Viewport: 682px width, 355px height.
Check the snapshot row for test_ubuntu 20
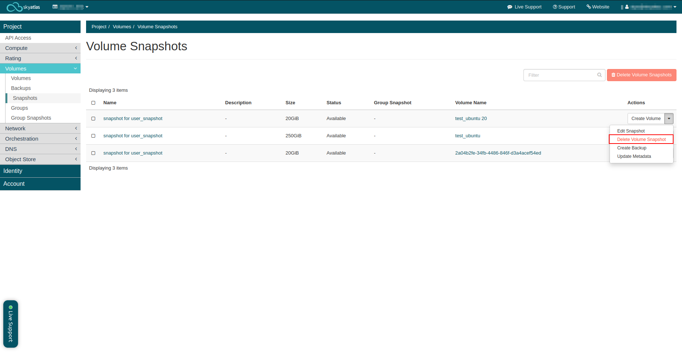[93, 119]
